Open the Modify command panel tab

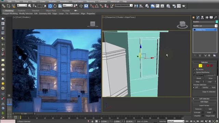pyautogui.click(x=198, y=17)
